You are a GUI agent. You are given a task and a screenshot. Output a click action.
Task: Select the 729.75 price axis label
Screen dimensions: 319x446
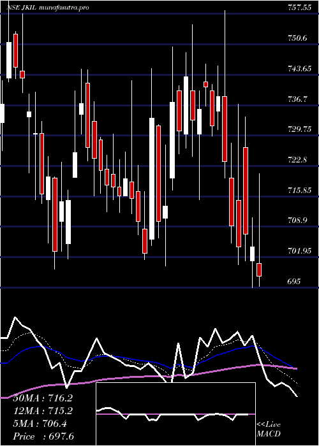point(299,129)
